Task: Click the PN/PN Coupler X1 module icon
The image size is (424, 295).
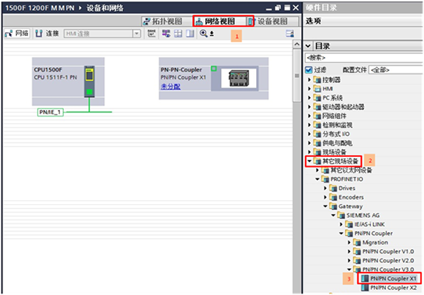Action: [x=365, y=279]
